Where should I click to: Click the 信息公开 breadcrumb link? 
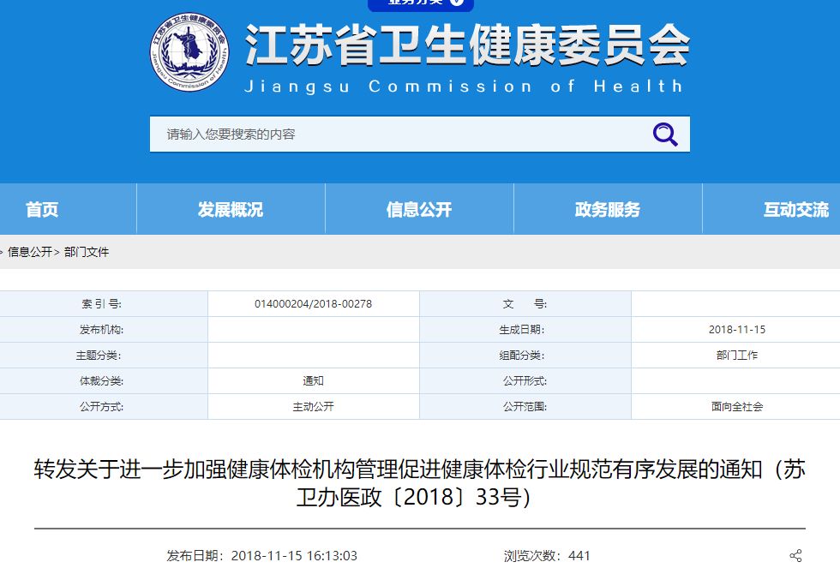point(30,252)
